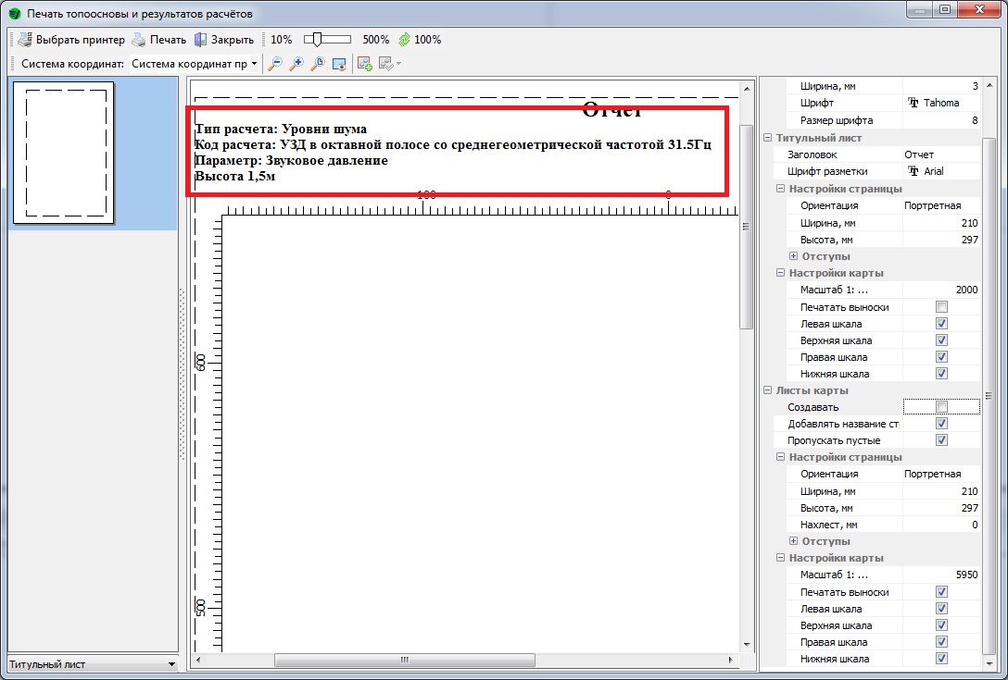
Task: Click the zoom in magnifier icon
Action: 296,64
